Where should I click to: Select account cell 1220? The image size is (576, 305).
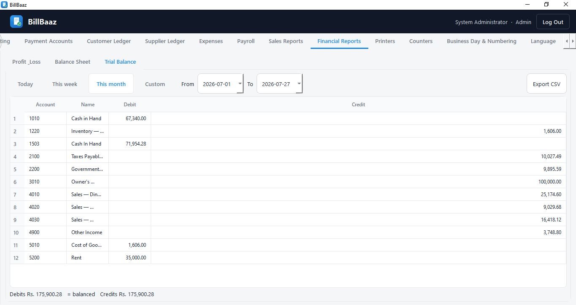click(x=45, y=131)
